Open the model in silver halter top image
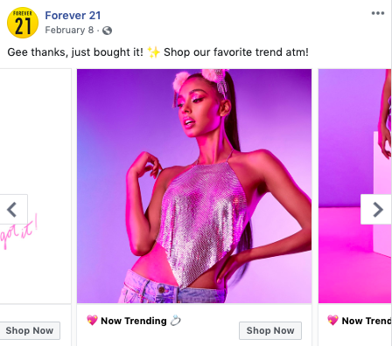392x346 pixels. tap(194, 186)
